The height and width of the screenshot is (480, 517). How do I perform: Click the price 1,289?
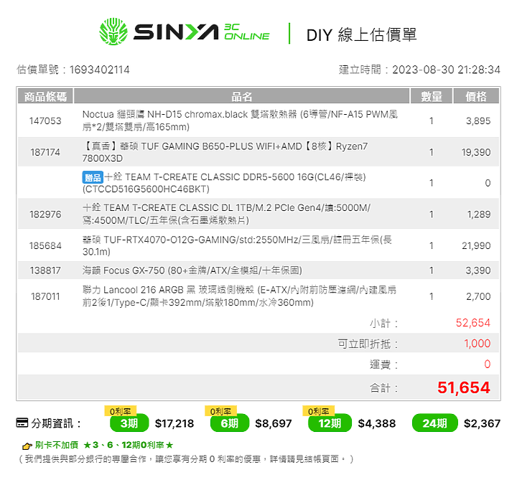tap(479, 215)
